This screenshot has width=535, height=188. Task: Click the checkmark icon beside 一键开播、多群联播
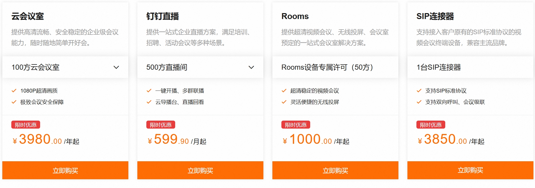tap(149, 91)
